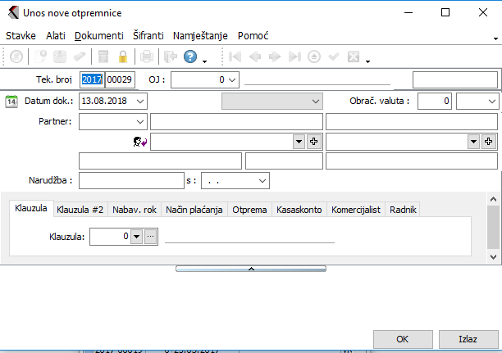Expand the Partner code dropdown
The height and width of the screenshot is (353, 502).
coord(138,122)
